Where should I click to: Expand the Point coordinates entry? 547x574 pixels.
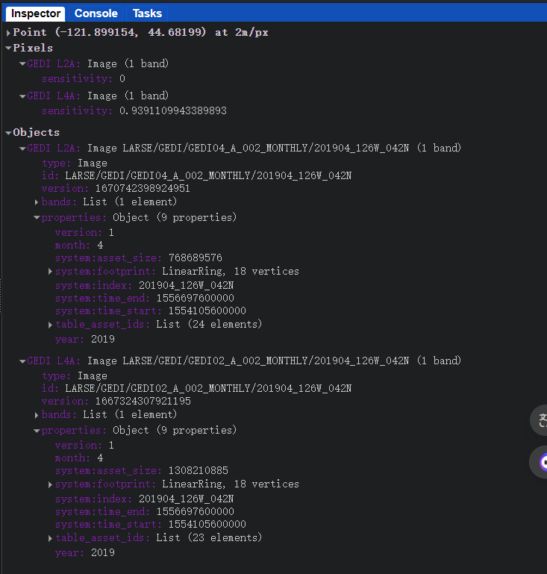click(x=8, y=33)
